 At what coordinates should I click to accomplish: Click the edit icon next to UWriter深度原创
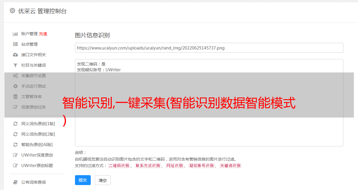pyautogui.click(x=15, y=155)
